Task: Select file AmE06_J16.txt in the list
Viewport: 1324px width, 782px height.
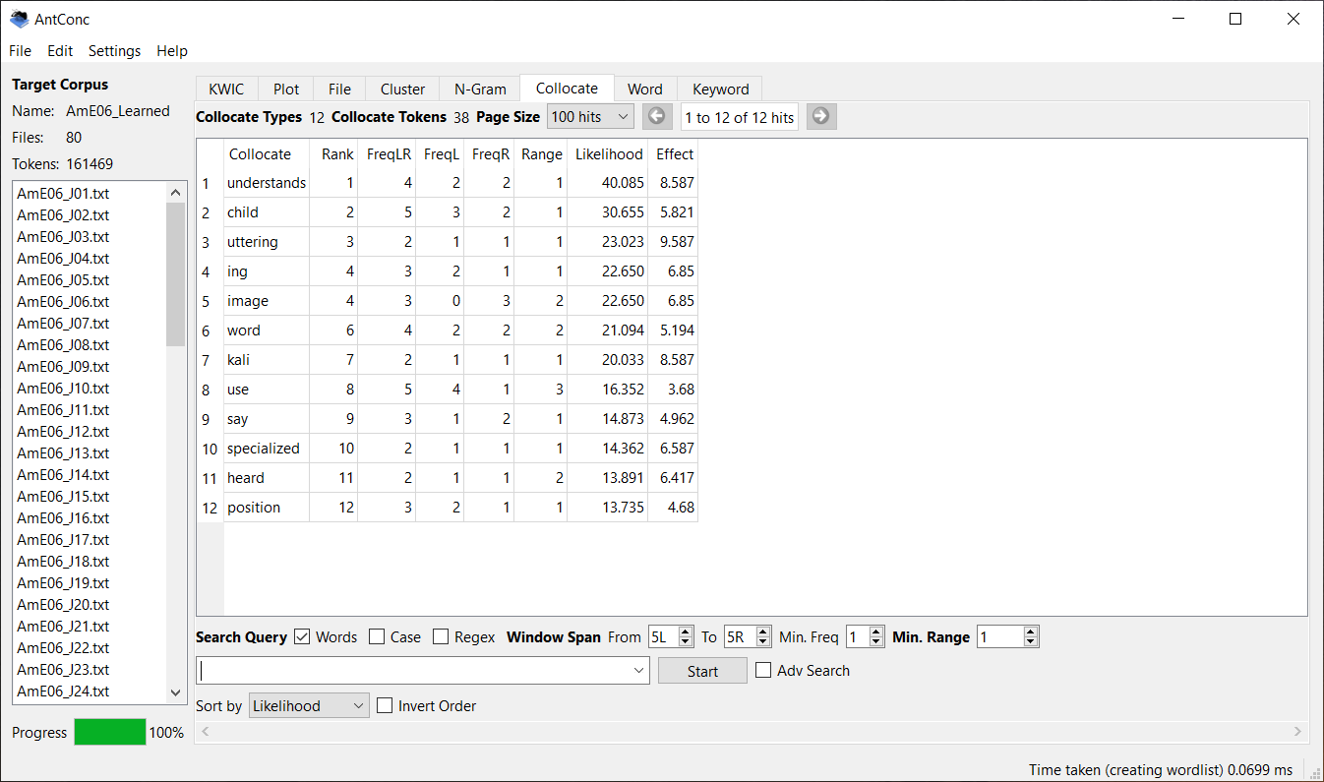Action: coord(63,518)
